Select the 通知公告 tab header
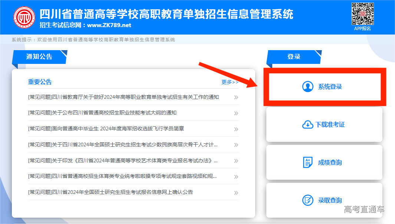The width and height of the screenshot is (395, 224). point(39,57)
